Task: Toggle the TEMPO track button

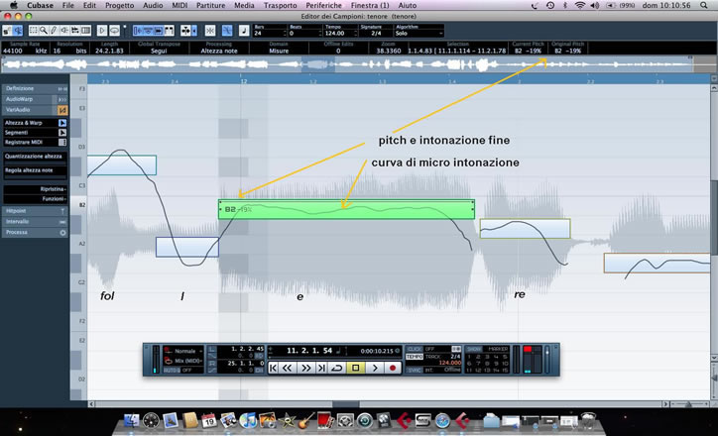Action: pyautogui.click(x=415, y=357)
